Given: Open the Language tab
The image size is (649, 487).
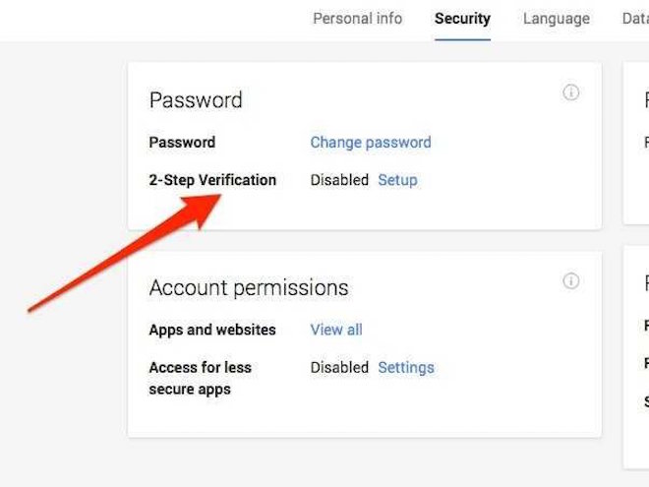Looking at the screenshot, I should click(557, 19).
